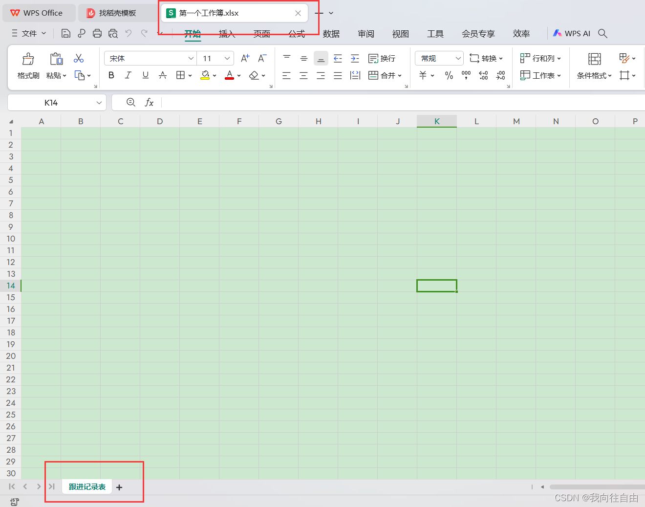
Task: Align text left
Action: tap(286, 75)
